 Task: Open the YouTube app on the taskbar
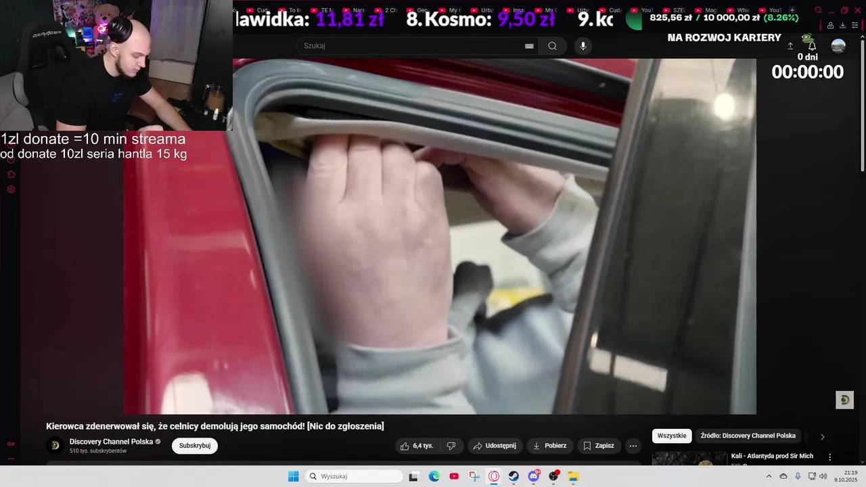coord(454,476)
